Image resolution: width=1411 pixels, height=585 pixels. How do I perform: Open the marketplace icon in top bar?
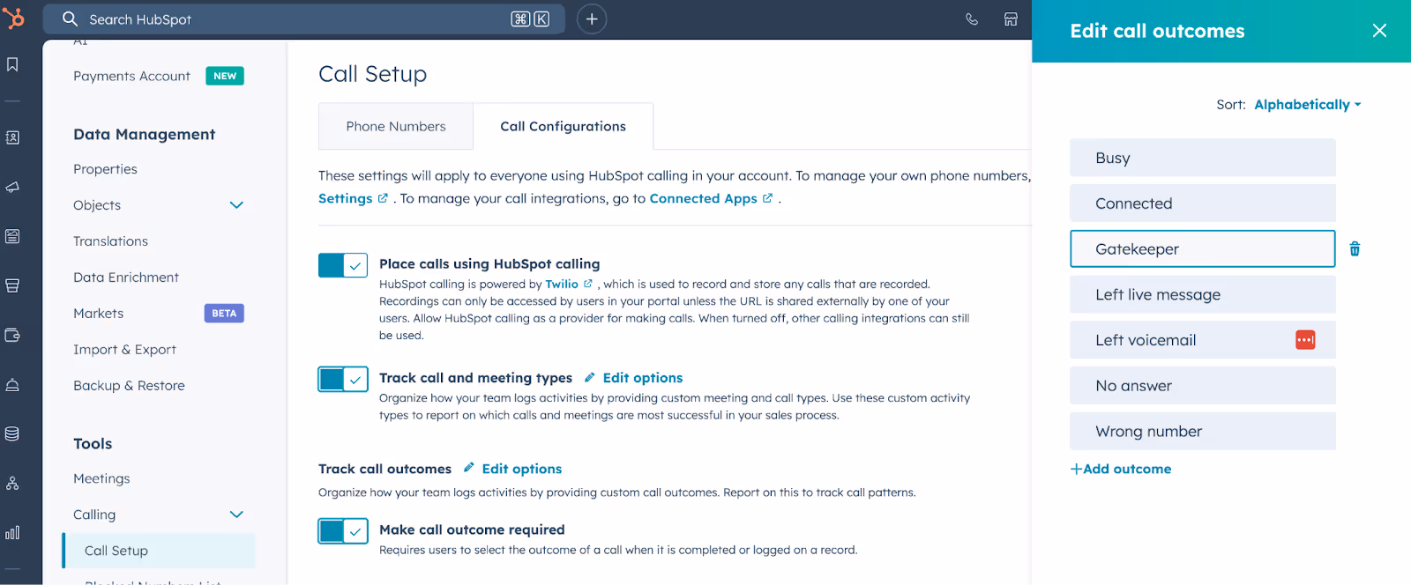[x=1011, y=19]
